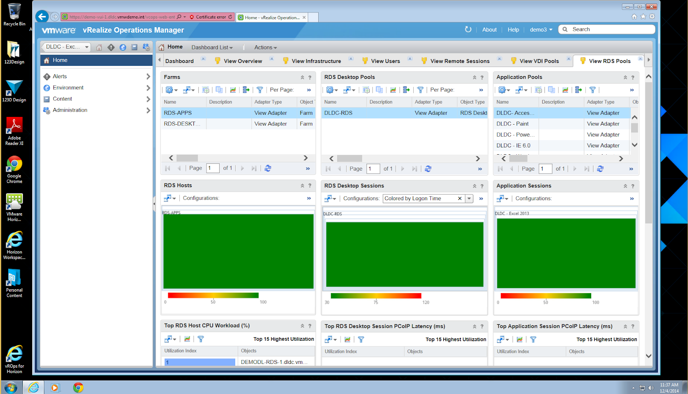Clear the Colored by Logon Time configuration

click(460, 199)
